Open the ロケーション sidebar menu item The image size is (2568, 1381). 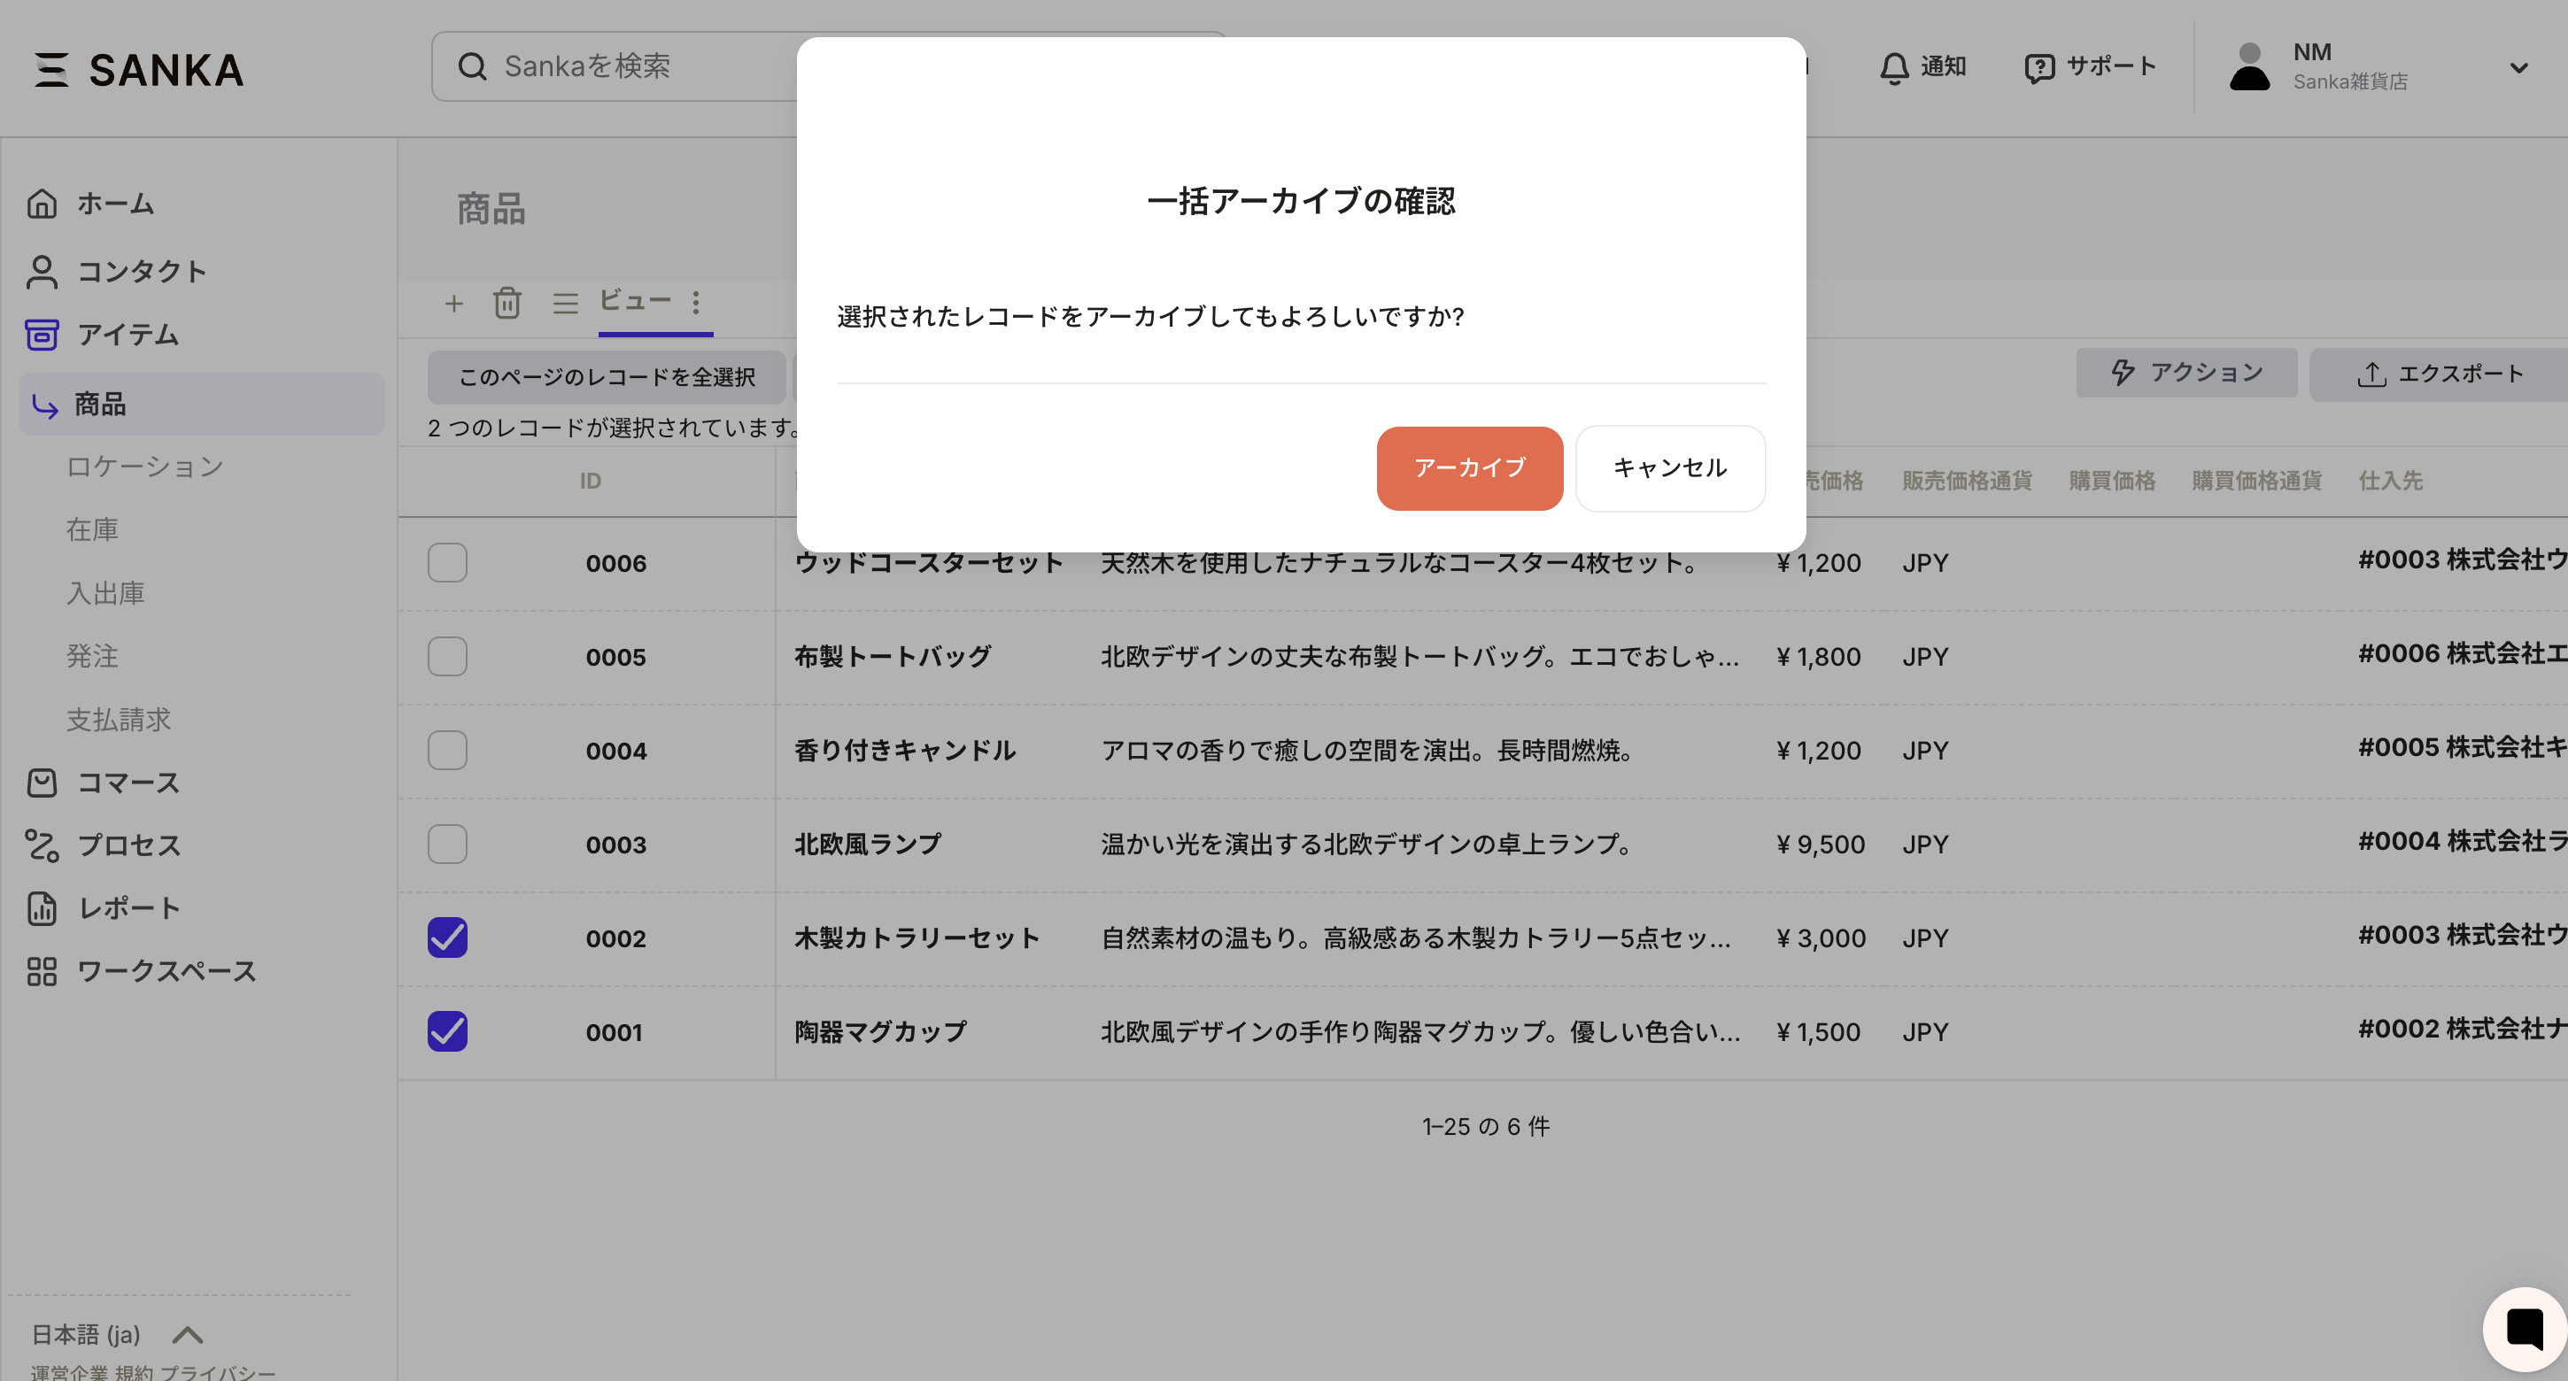coord(144,467)
